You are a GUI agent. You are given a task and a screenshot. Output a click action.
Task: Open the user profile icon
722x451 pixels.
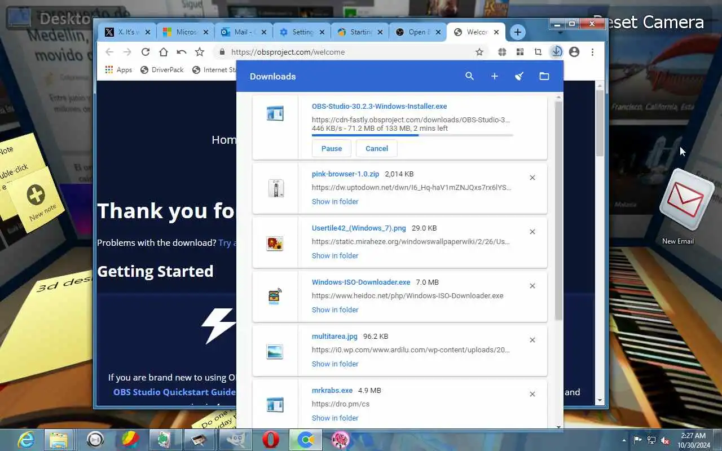(x=574, y=52)
